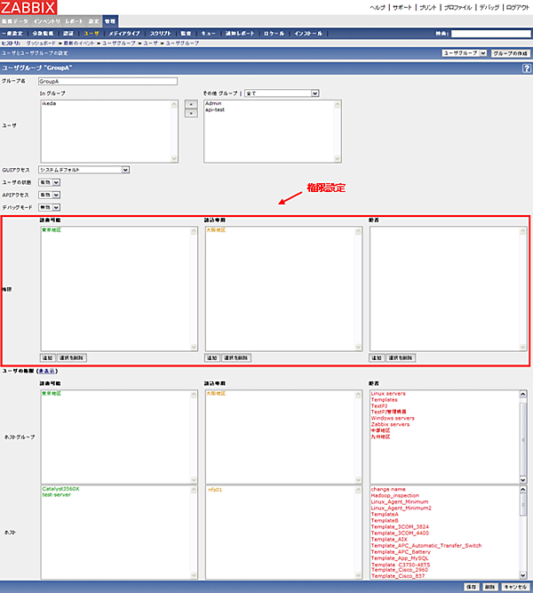Click the デバッグ link
The height and width of the screenshot is (593, 533).
click(x=489, y=8)
